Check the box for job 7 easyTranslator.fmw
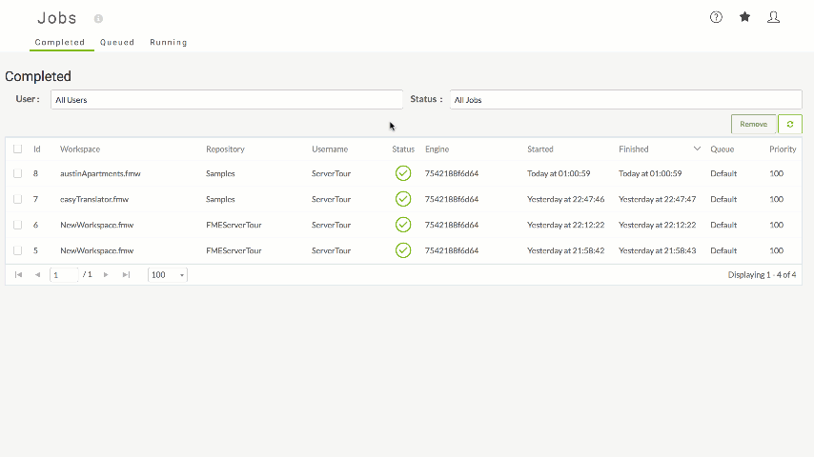The width and height of the screenshot is (814, 457). pyautogui.click(x=18, y=199)
